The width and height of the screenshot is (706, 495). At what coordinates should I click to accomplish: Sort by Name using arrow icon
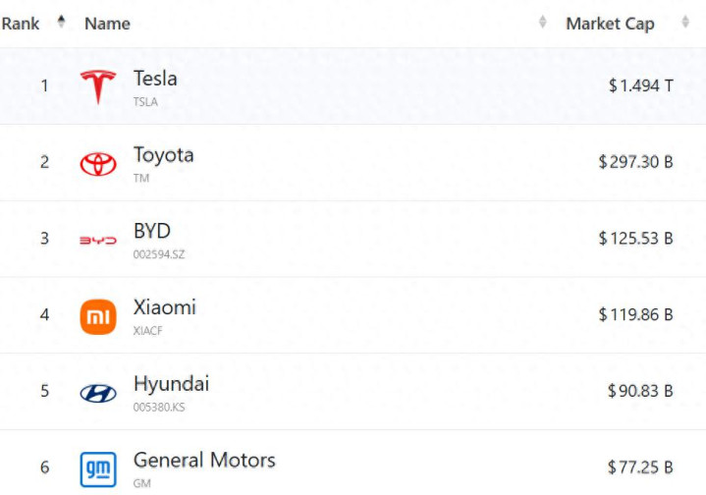(543, 23)
